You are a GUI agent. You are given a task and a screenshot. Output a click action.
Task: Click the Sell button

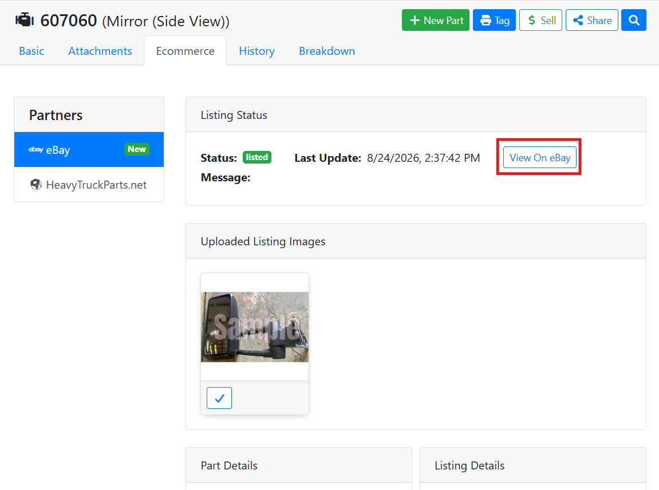tap(540, 20)
